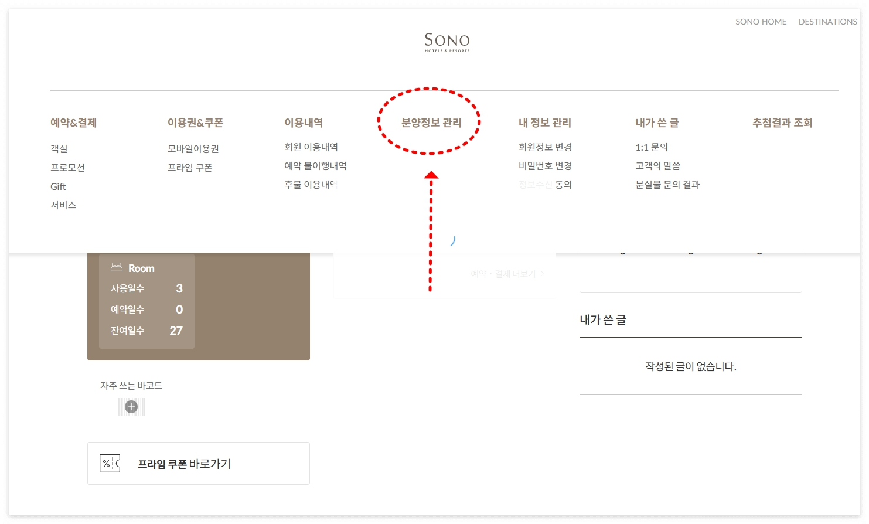
Task: Click the 예약일수 value 0
Action: [x=179, y=309]
